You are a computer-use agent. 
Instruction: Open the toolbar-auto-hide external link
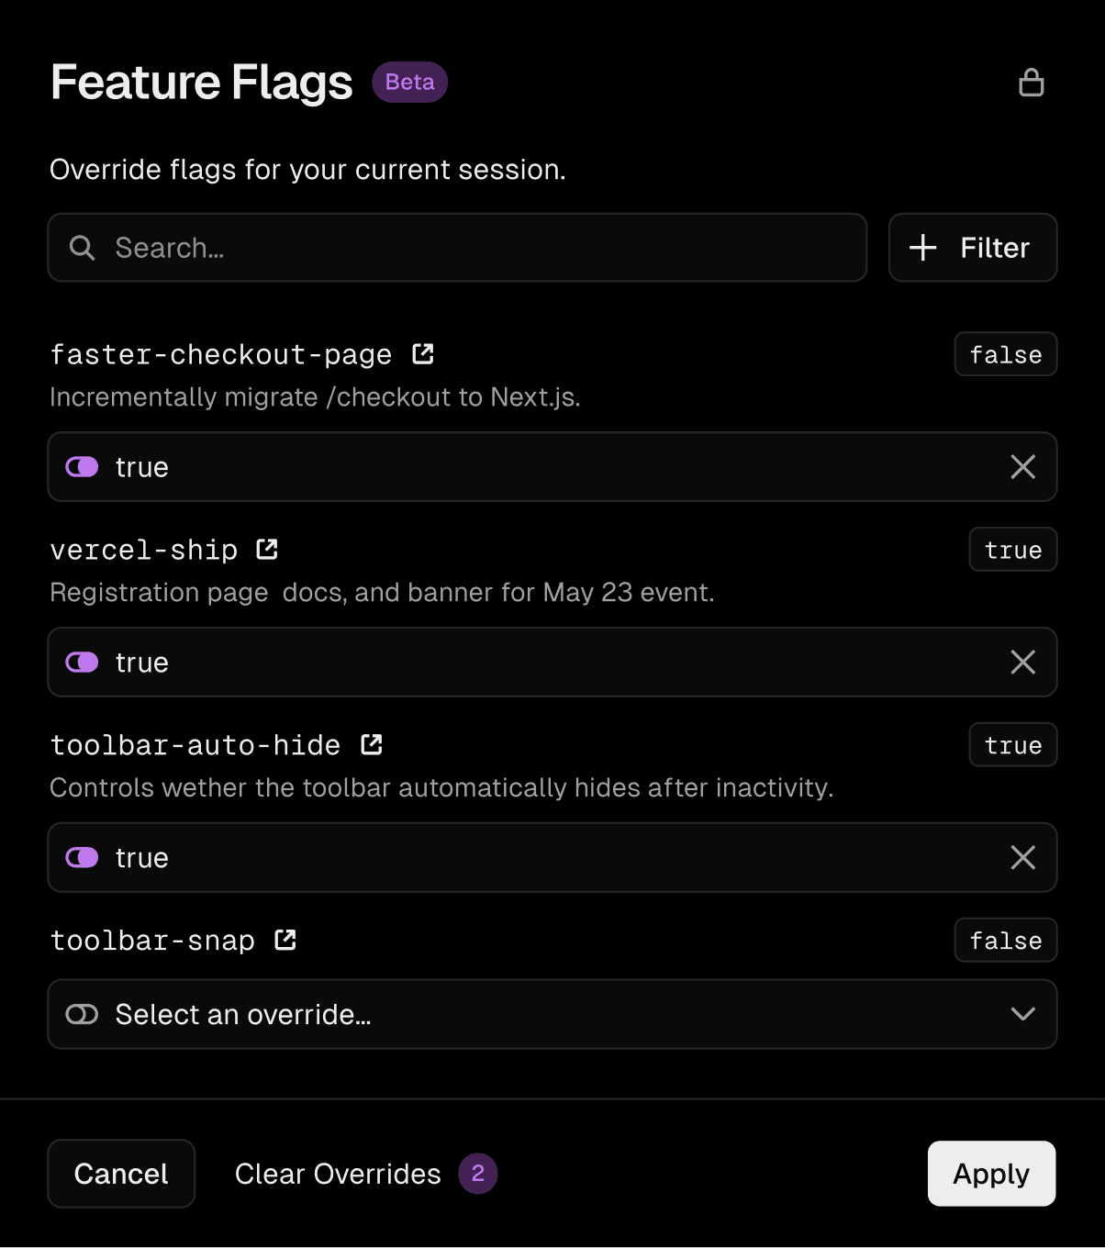tap(371, 744)
